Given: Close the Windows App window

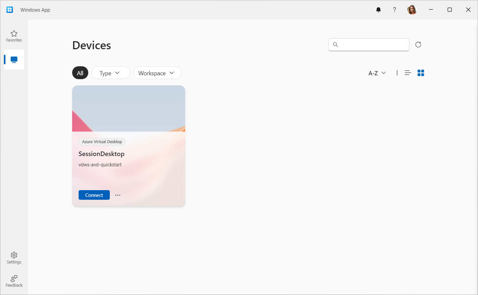Looking at the screenshot, I should pyautogui.click(x=468, y=10).
